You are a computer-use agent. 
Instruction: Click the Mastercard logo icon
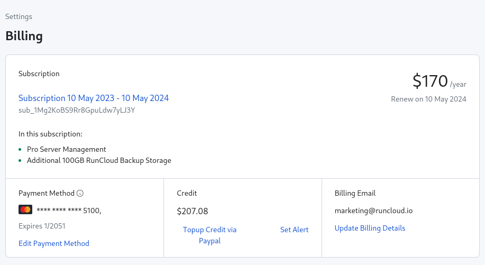pyautogui.click(x=25, y=209)
